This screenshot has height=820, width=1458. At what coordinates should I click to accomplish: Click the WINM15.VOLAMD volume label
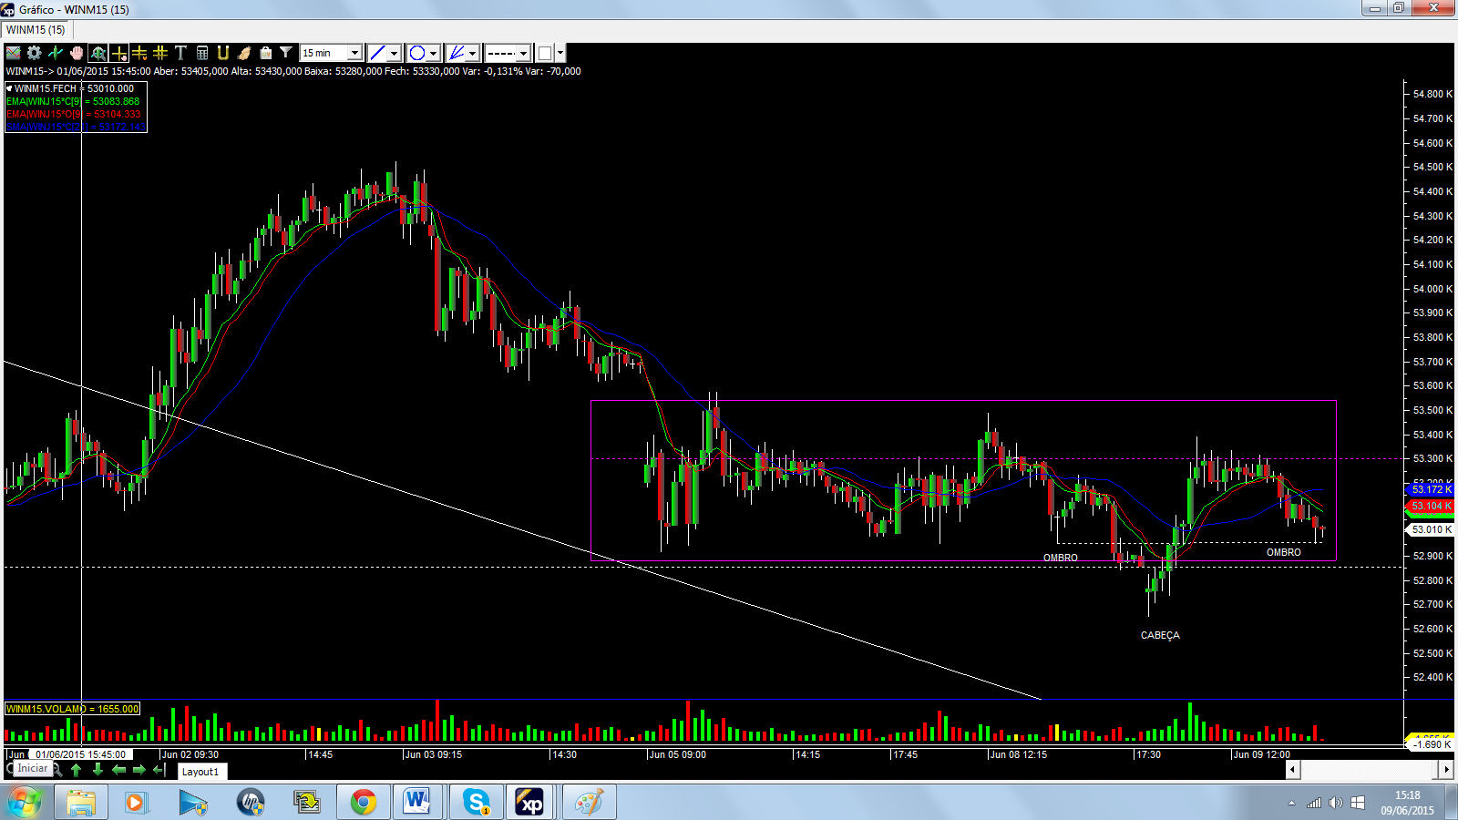coord(72,708)
